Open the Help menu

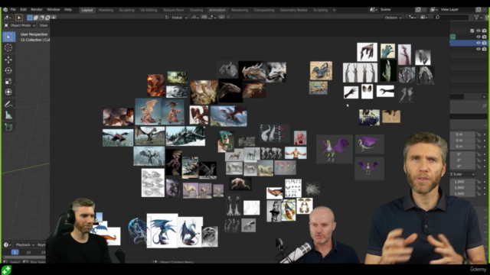coord(68,10)
